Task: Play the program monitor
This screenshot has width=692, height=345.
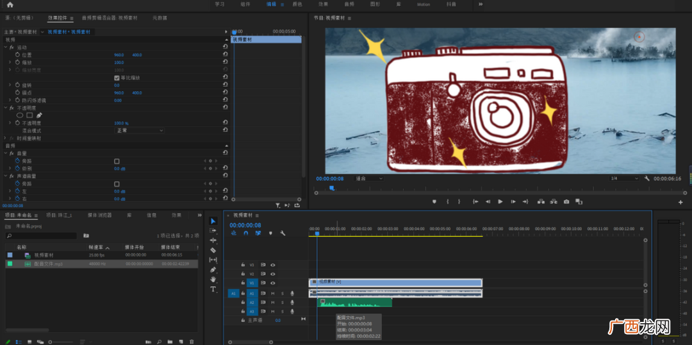Action: (500, 201)
